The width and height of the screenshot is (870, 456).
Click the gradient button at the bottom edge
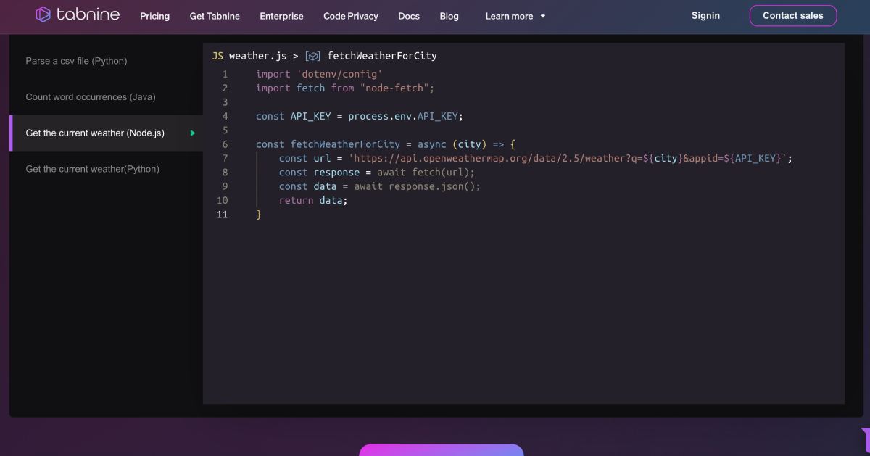(441, 452)
